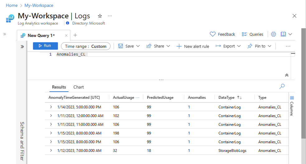Select the Results tab
Viewport: 306px width, 164px height.
[59, 87]
